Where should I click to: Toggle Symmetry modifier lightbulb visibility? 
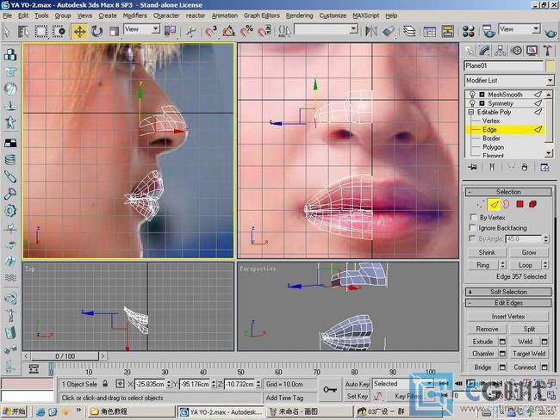tap(472, 103)
